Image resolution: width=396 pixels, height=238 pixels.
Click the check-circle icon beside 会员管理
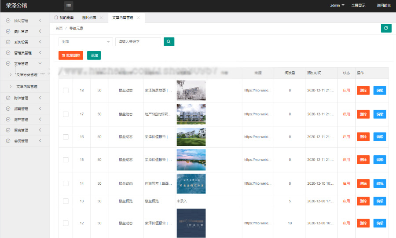pyautogui.click(x=8, y=141)
